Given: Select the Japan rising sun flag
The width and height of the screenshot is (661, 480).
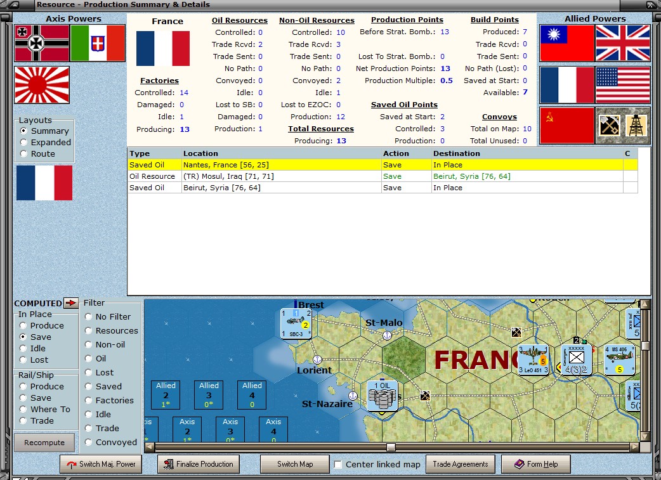Looking at the screenshot, I should (42, 85).
